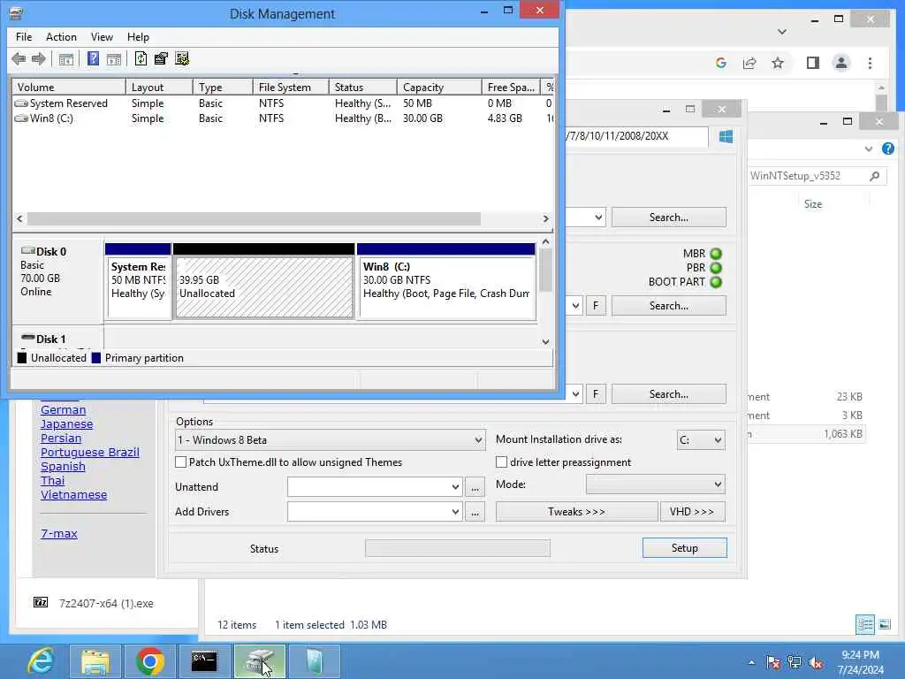Open the View menu in Disk Management
The height and width of the screenshot is (679, 905).
click(102, 37)
